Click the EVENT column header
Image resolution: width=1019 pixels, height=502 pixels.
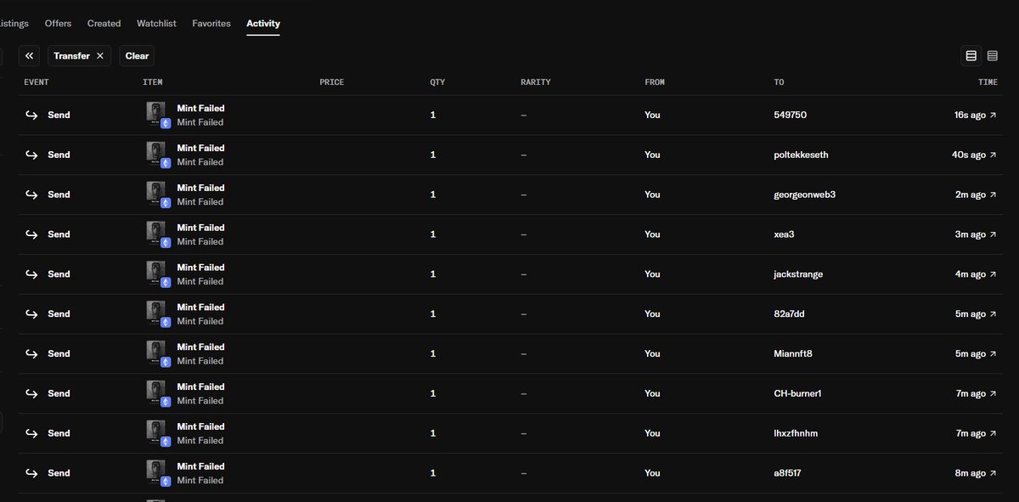coord(37,82)
